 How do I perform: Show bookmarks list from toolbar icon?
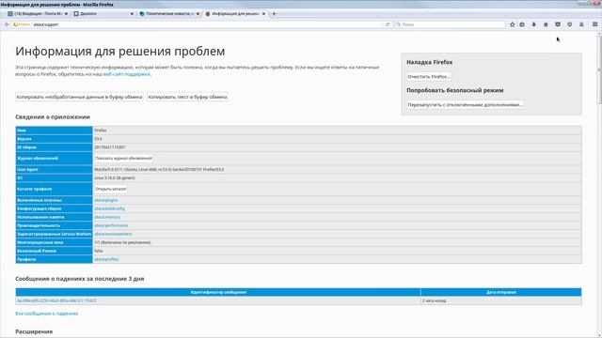tap(522, 24)
